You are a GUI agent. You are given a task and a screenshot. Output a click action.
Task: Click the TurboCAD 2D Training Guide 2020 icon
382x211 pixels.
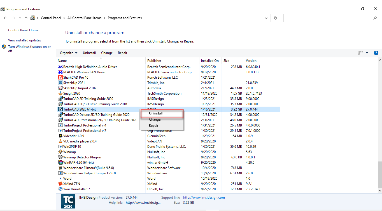60,99
